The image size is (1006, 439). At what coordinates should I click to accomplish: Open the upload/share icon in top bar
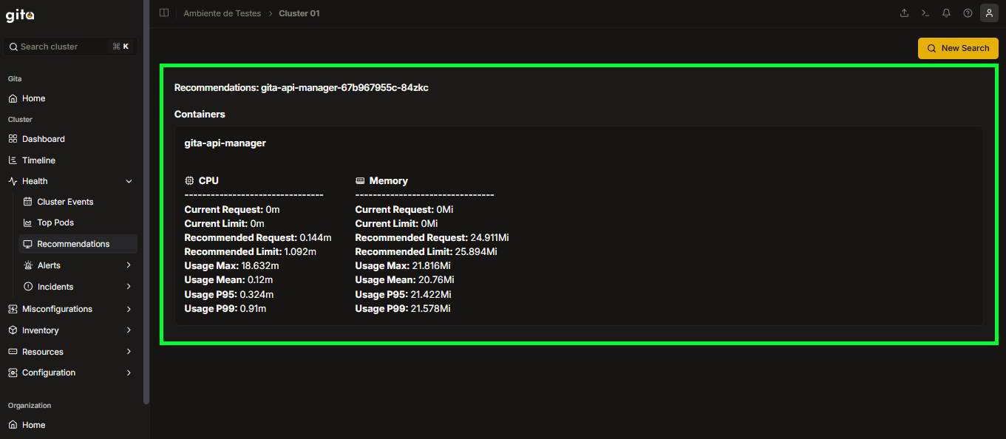tap(904, 13)
